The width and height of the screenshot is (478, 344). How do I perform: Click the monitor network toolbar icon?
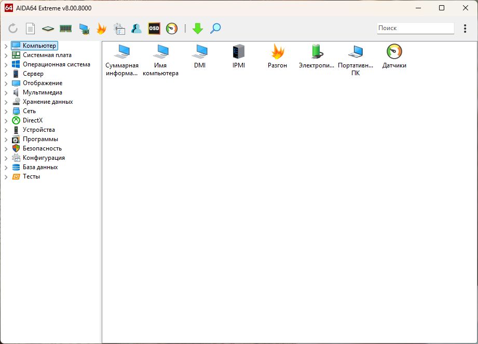84,29
